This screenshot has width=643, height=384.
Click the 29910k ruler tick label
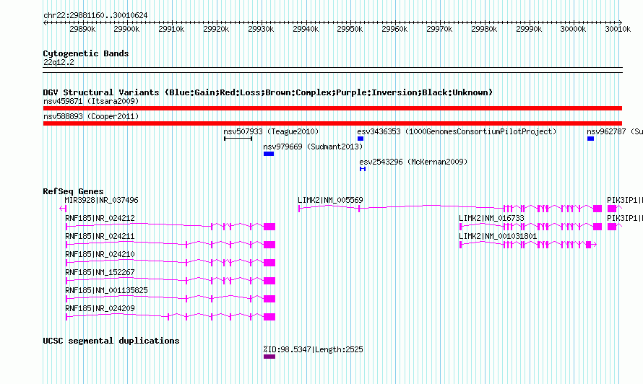point(171,29)
